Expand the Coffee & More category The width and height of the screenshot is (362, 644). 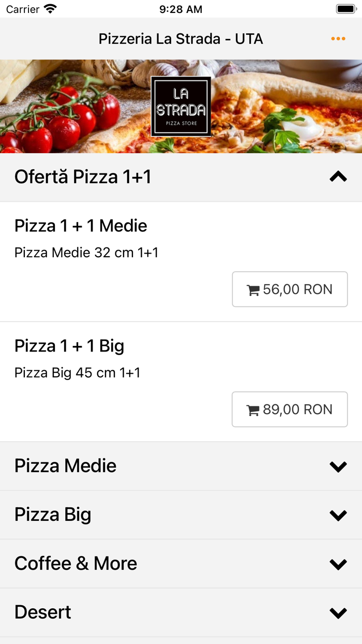pyautogui.click(x=338, y=563)
